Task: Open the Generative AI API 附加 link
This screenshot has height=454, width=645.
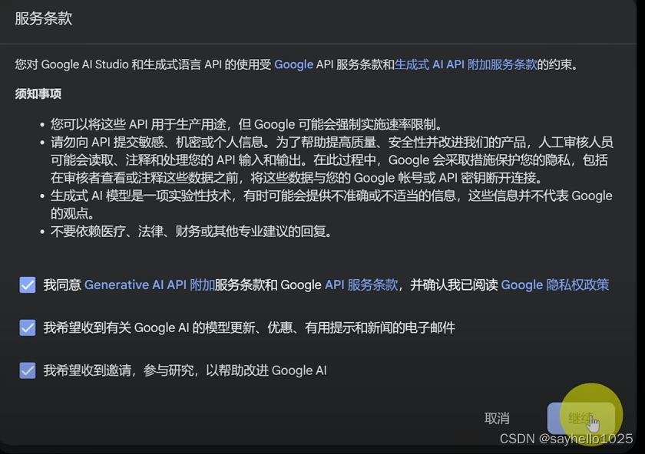Action: (150, 285)
